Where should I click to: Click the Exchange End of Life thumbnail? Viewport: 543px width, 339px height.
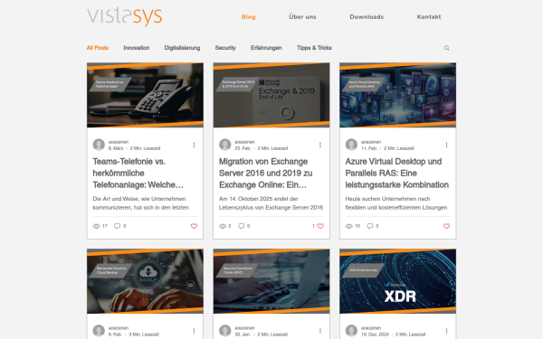pyautogui.click(x=271, y=95)
